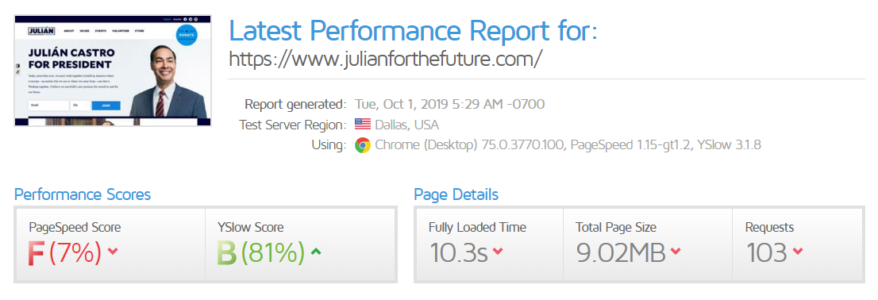Image resolution: width=878 pixels, height=300 pixels.
Task: Click the Fully Loaded Time 10.3s value
Action: tap(459, 253)
